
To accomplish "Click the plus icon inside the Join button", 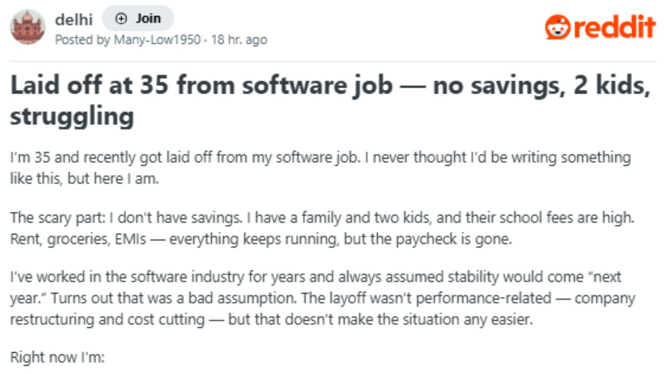I will click(x=120, y=18).
